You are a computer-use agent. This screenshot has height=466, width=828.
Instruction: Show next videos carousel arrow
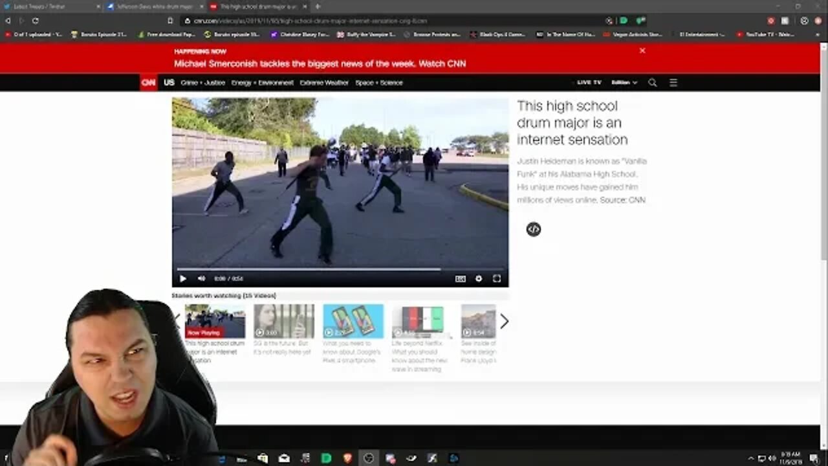pyautogui.click(x=505, y=321)
